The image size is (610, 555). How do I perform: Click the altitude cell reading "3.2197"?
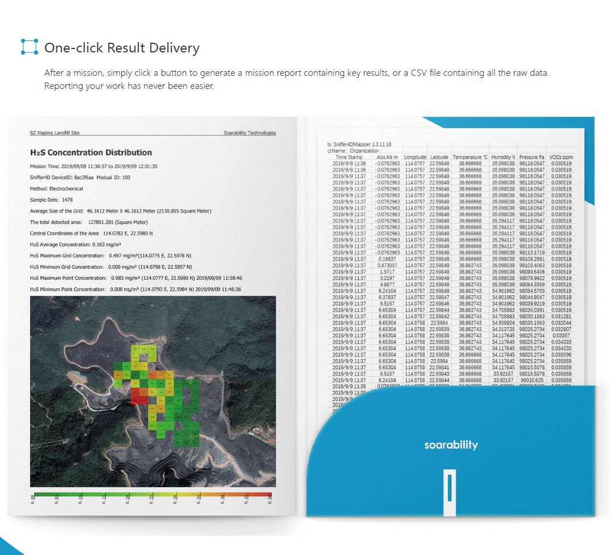click(x=387, y=278)
